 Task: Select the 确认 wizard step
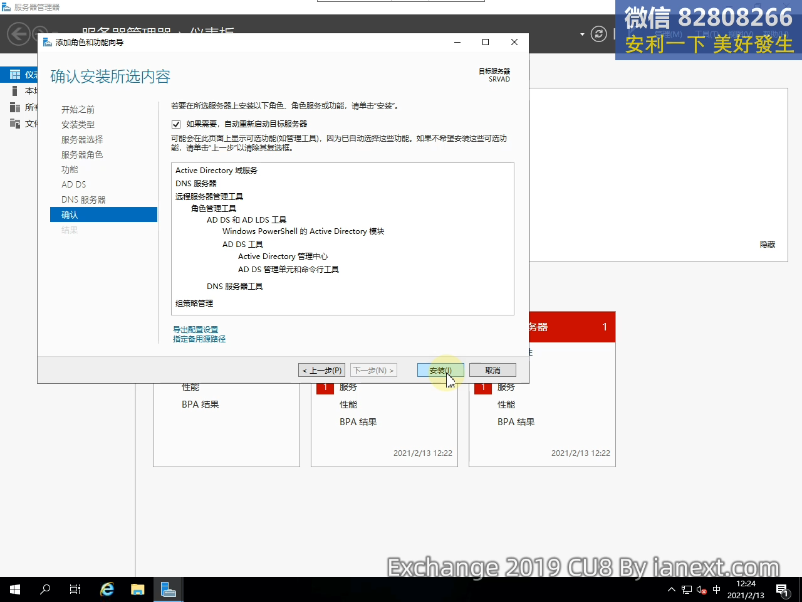click(103, 214)
